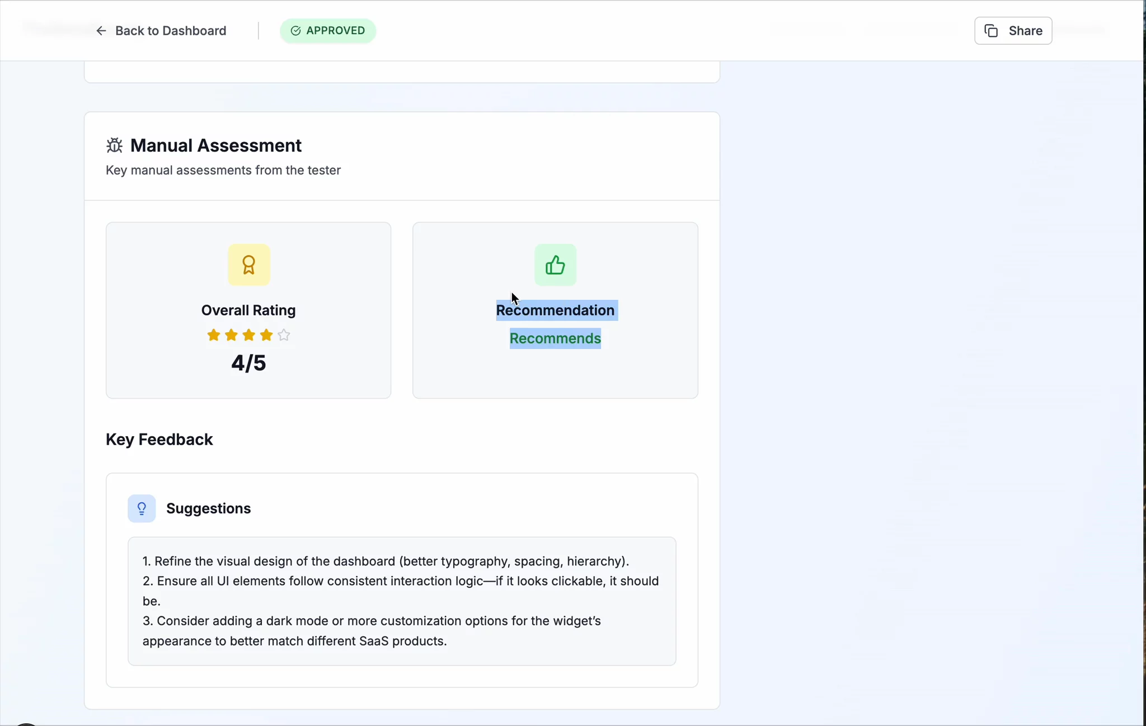
Task: Click the highlighted Recommends text
Action: pyautogui.click(x=555, y=338)
